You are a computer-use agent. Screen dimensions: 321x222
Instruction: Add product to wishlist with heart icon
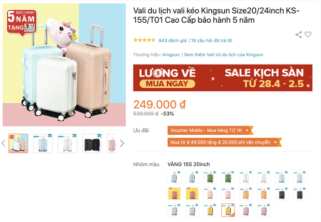[308, 34]
